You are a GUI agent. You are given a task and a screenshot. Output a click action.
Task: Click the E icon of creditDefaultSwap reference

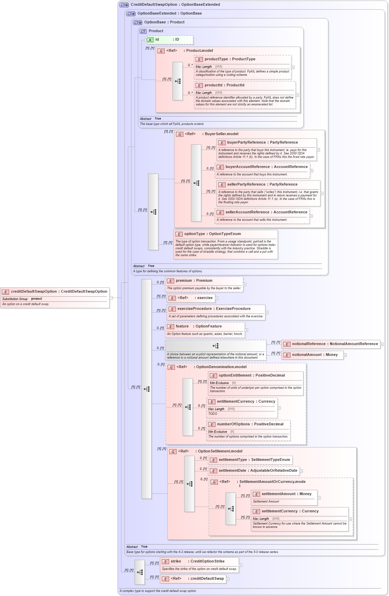pos(165,579)
